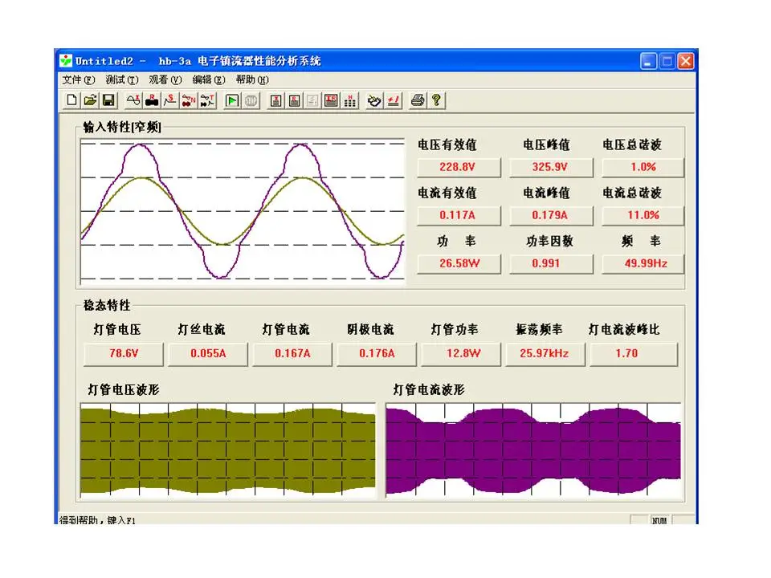Click the 输入特性[窄频] group label
771x578 pixels.
122,128
